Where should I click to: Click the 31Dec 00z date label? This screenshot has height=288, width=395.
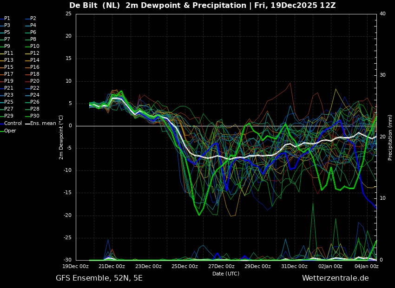294,266
